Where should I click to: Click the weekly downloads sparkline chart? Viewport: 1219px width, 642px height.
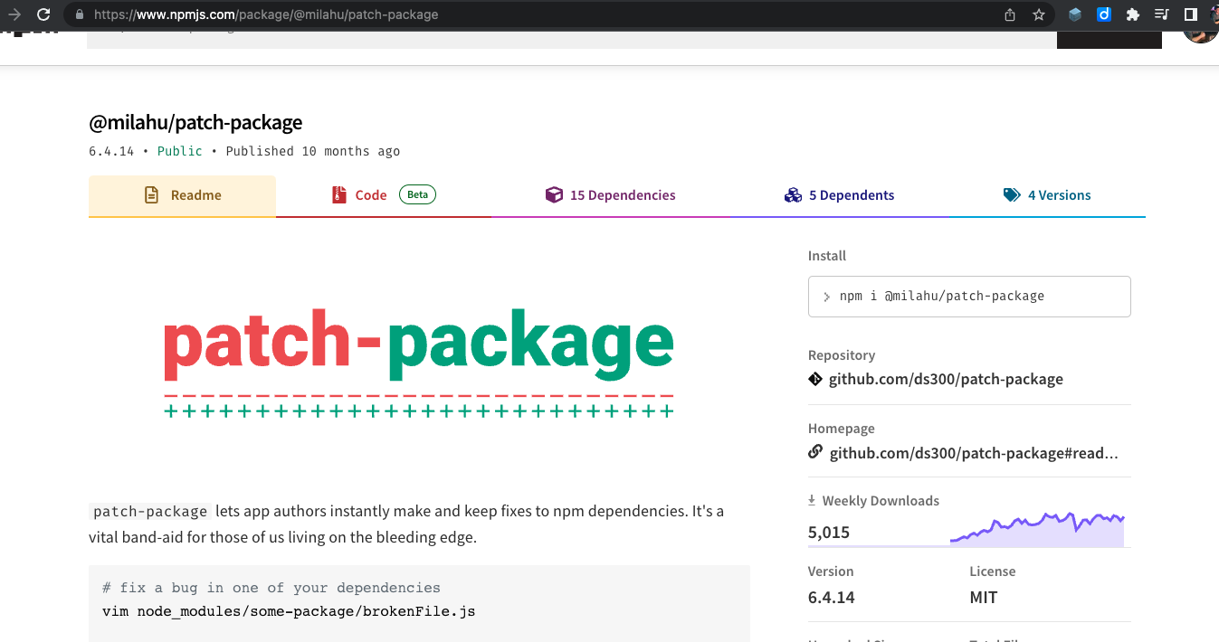point(1037,530)
